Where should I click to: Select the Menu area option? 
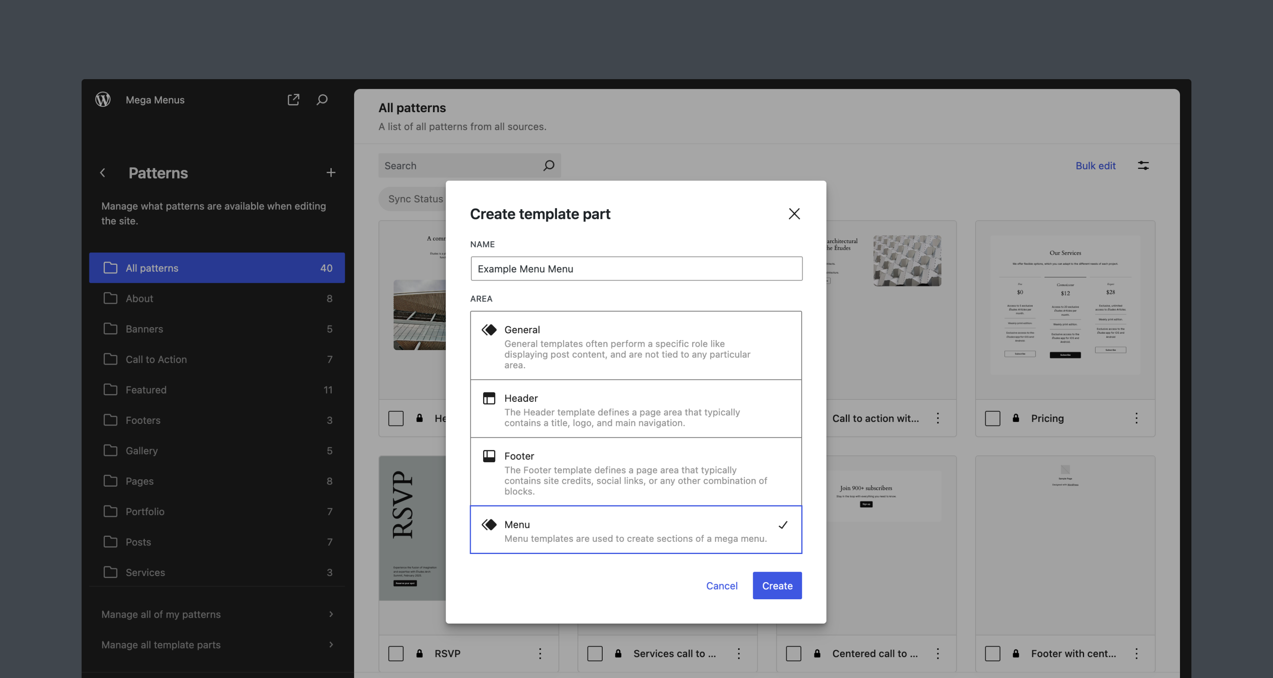tap(636, 530)
